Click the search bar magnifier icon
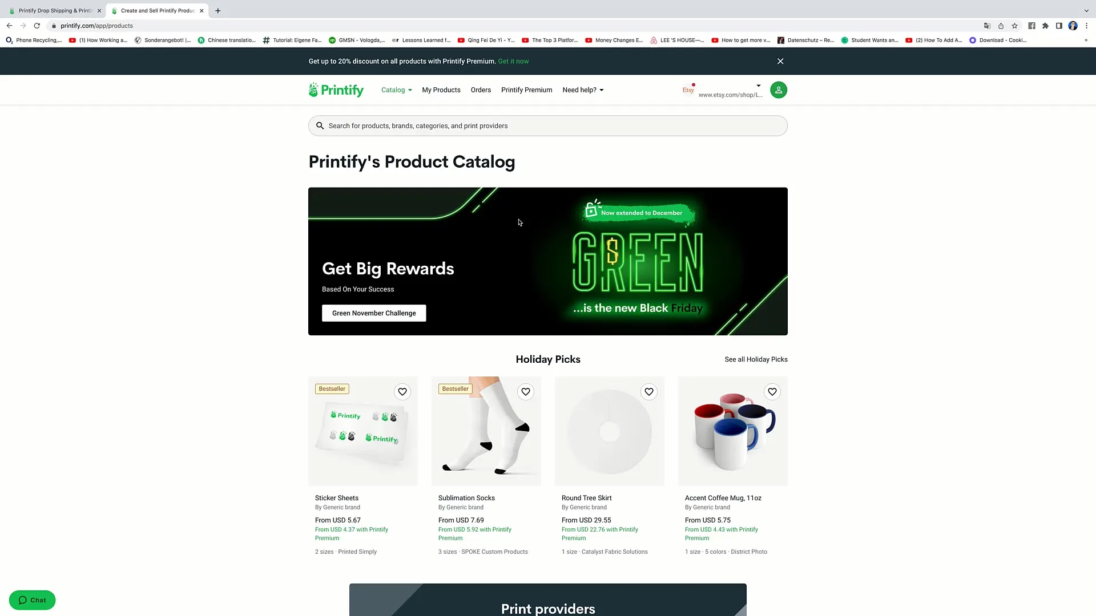 point(321,125)
